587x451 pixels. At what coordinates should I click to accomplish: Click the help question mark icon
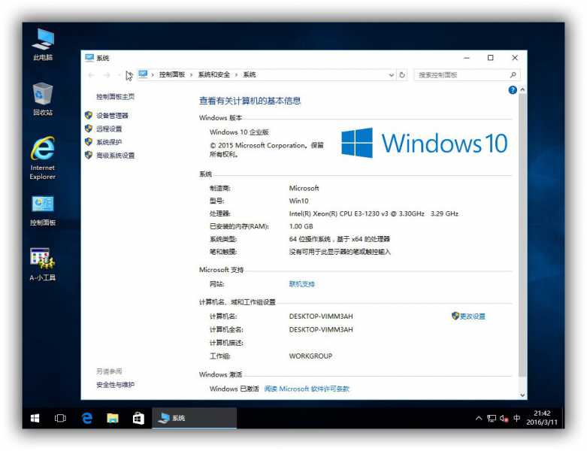(x=513, y=90)
